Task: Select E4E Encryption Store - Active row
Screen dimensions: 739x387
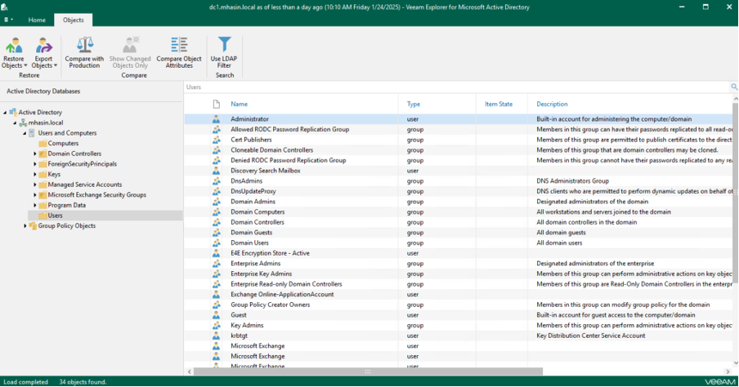Action: point(458,253)
